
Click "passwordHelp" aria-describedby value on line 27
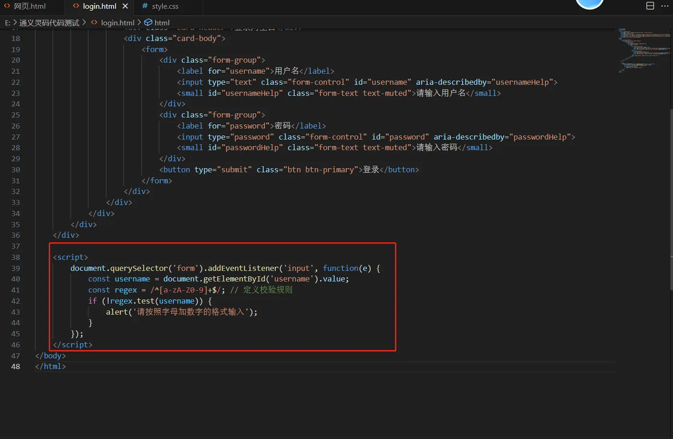(x=540, y=137)
